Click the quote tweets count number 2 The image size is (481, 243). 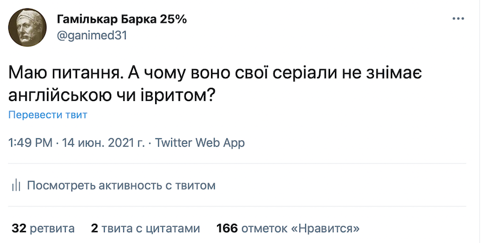[x=94, y=229]
